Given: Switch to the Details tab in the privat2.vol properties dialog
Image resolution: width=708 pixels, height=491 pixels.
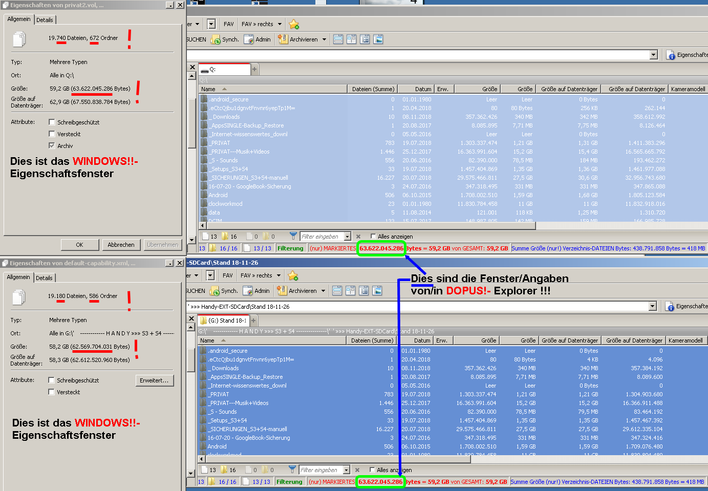Looking at the screenshot, I should tap(45, 20).
